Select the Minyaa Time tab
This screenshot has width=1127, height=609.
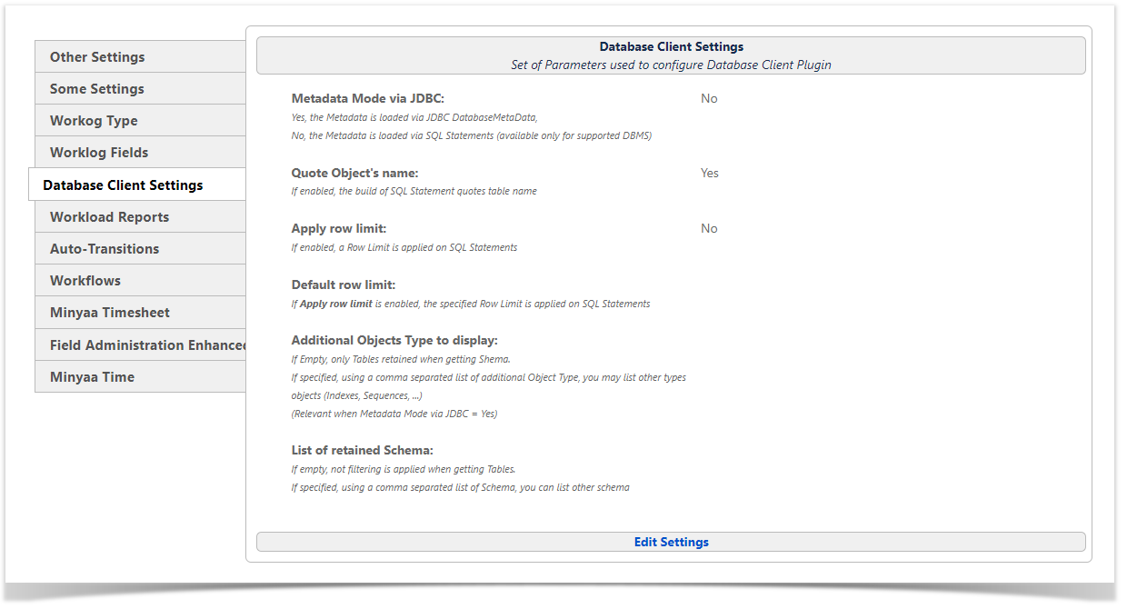click(x=92, y=377)
